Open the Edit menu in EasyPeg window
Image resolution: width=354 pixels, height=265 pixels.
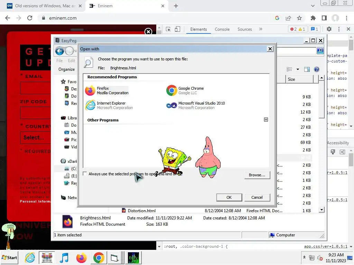(71, 61)
